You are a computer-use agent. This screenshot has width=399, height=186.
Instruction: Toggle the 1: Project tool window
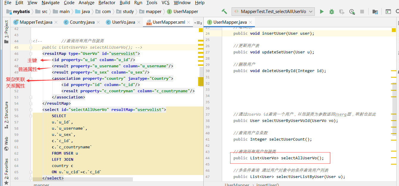pos(6,32)
